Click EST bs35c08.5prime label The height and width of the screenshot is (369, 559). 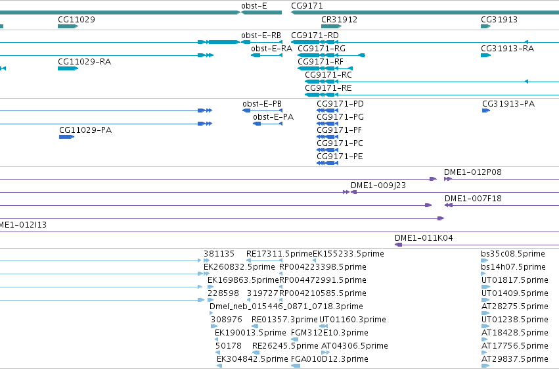(x=512, y=254)
